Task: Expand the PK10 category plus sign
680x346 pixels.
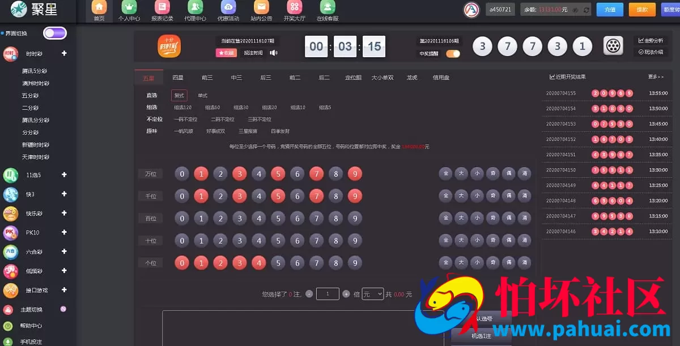Action: [64, 233]
